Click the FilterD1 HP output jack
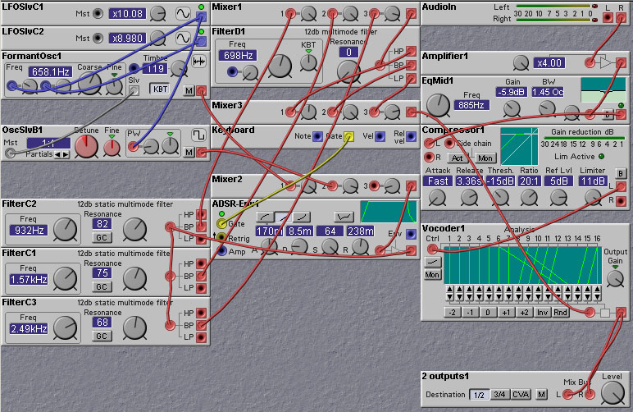633x412 pixels. [x=411, y=51]
